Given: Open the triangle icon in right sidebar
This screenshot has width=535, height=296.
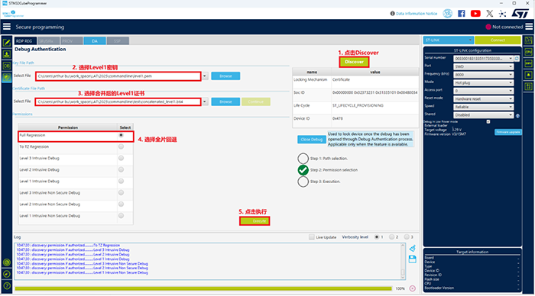Looking at the screenshot, I should point(529,75).
